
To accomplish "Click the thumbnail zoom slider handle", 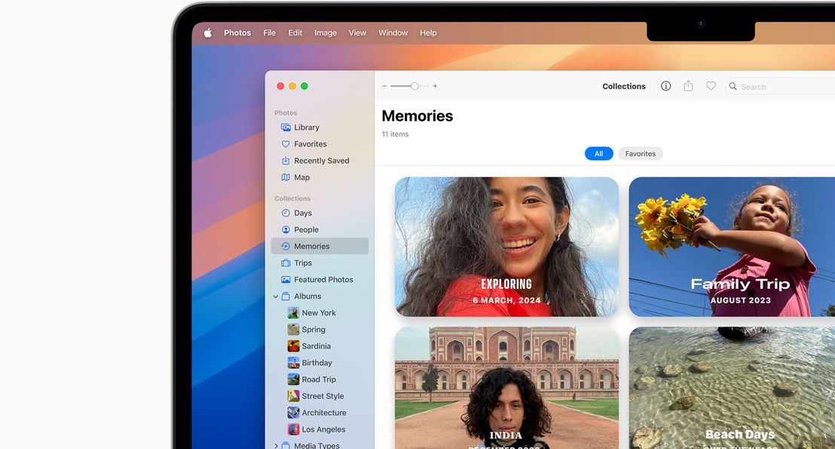I will [414, 86].
